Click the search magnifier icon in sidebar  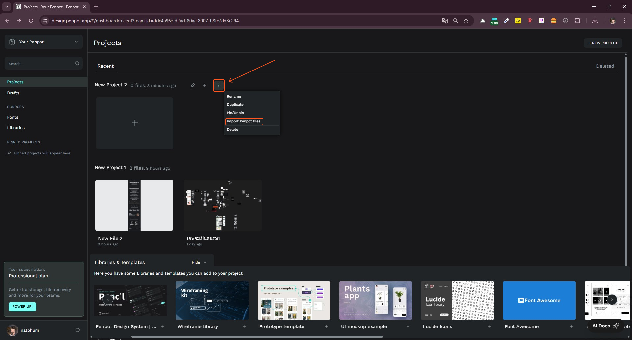pyautogui.click(x=77, y=63)
